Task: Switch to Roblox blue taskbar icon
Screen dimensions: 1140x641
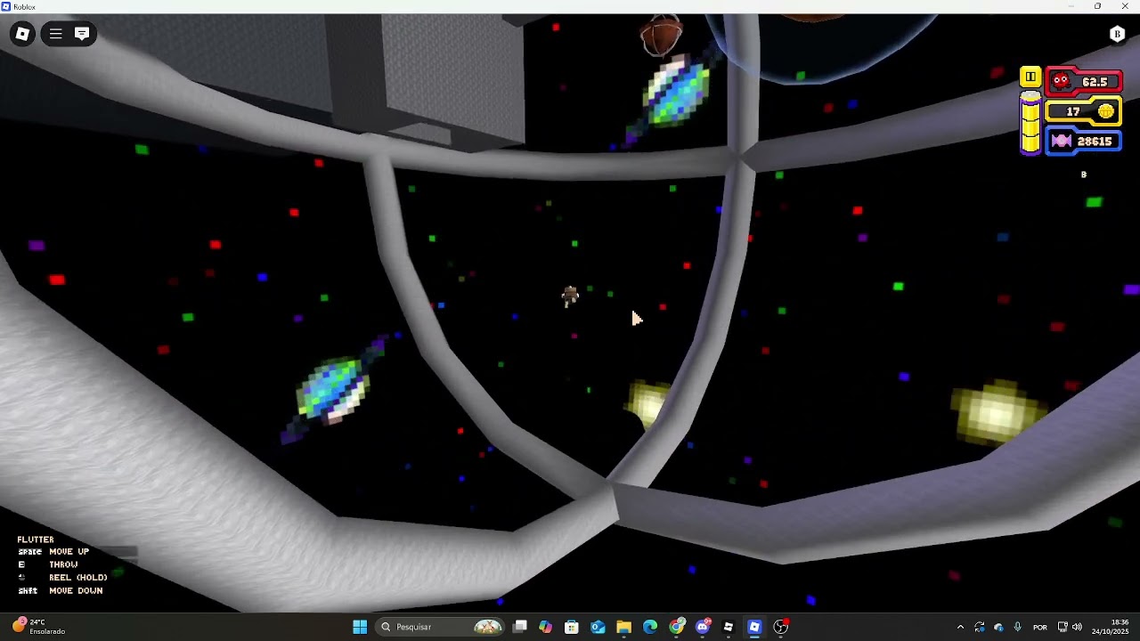Action: click(754, 627)
